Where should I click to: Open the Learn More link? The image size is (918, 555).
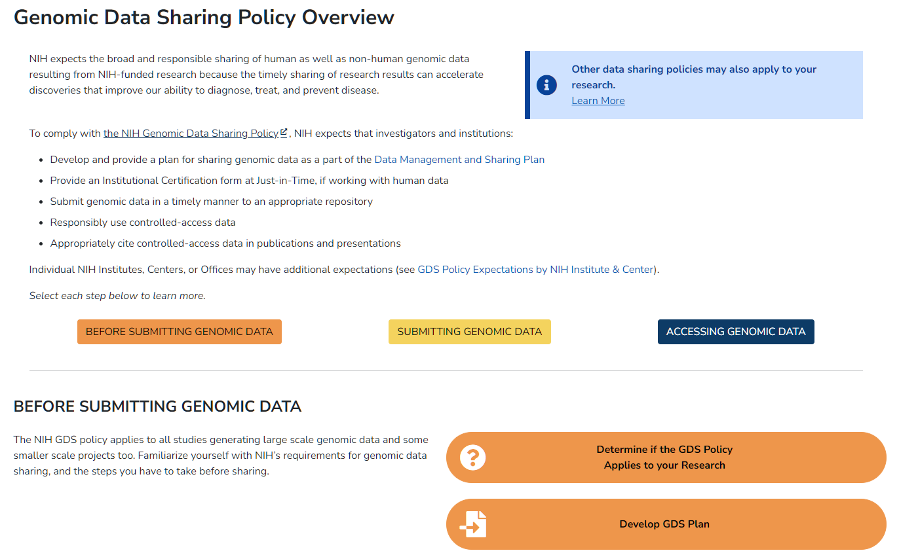pyautogui.click(x=598, y=101)
